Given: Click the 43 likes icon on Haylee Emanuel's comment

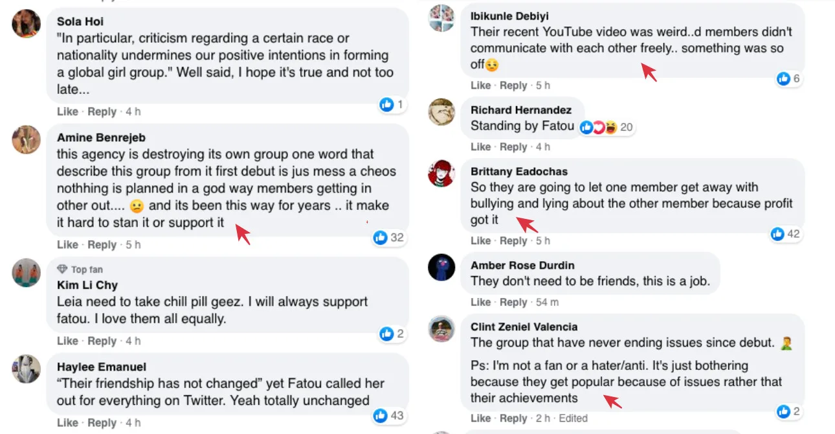Looking at the screenshot, I should point(381,415).
